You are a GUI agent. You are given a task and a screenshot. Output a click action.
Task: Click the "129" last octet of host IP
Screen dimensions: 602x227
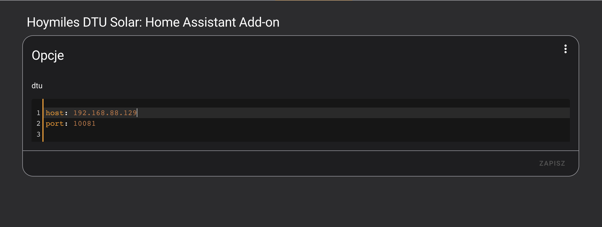(x=130, y=113)
